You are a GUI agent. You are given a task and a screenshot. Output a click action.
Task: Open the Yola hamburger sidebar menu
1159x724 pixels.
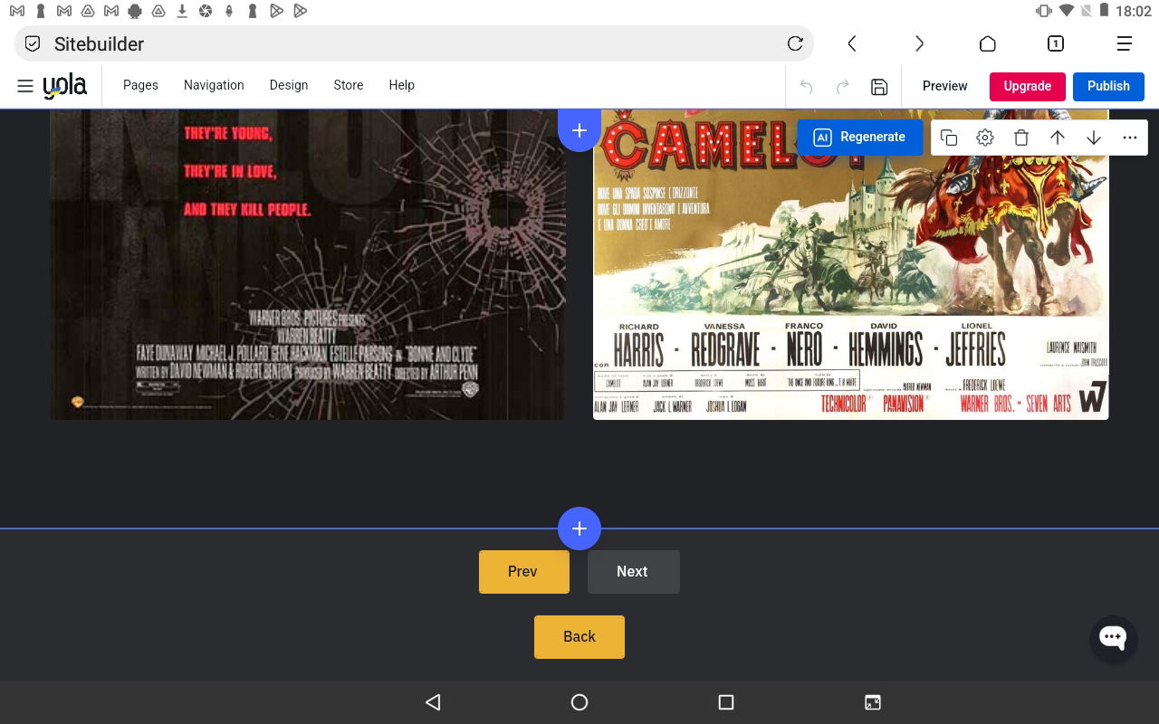tap(25, 86)
